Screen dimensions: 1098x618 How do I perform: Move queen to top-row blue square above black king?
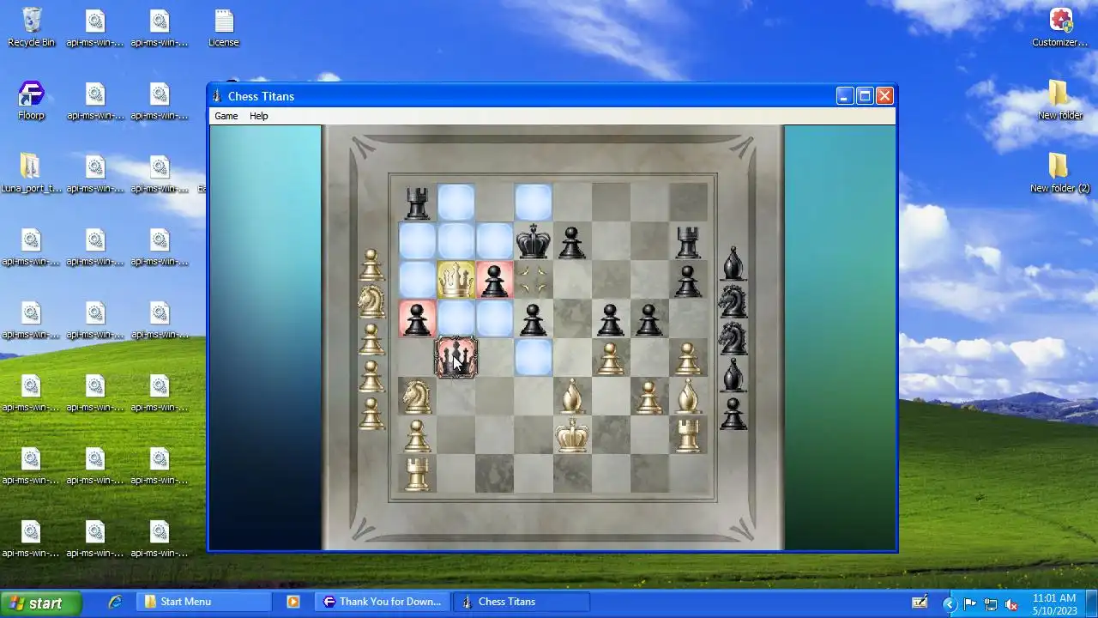pyautogui.click(x=533, y=203)
